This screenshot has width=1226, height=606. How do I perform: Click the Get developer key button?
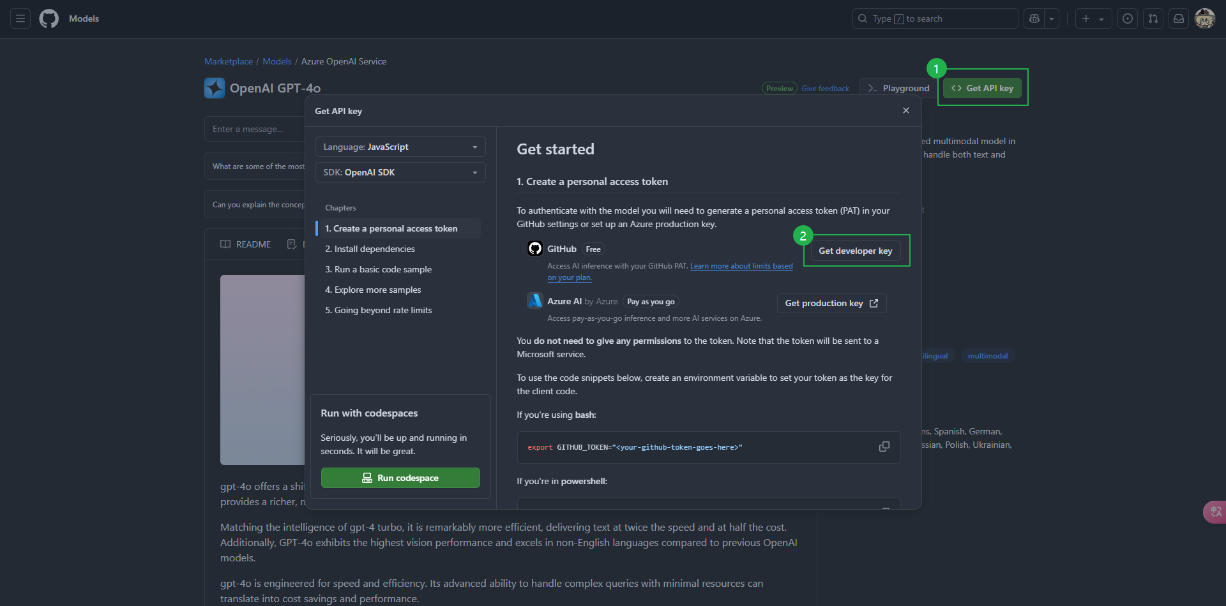click(855, 251)
